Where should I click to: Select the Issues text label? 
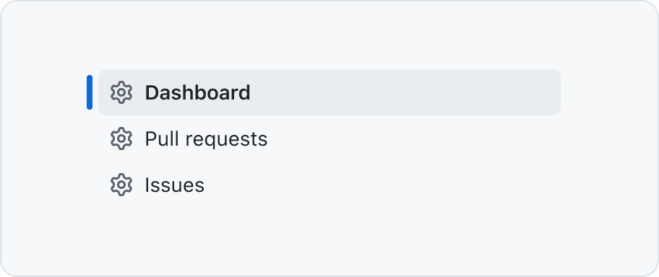click(174, 185)
